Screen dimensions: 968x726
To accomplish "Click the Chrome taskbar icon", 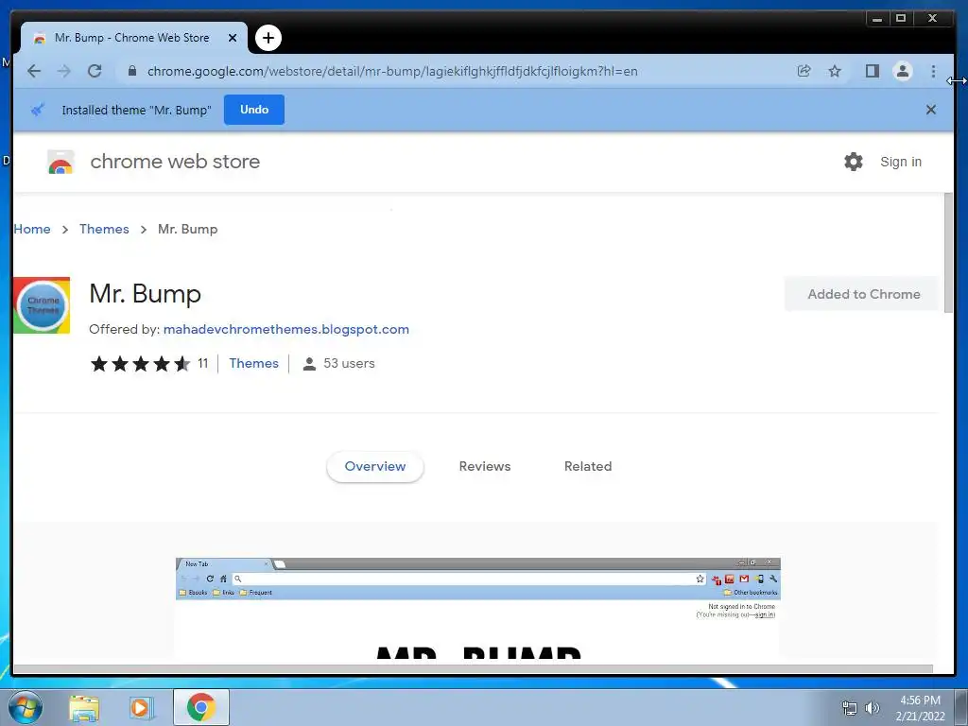I will [x=200, y=707].
